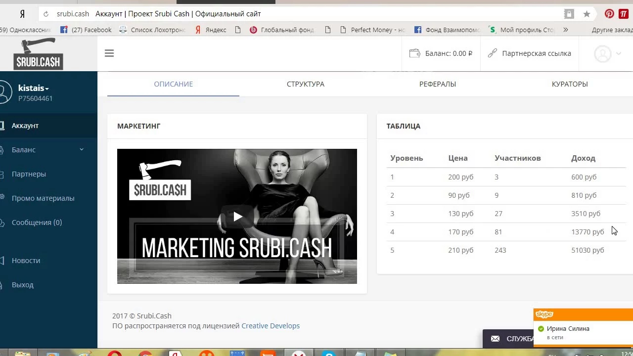The image size is (633, 356).
Task: Click the Skype notification for Ирина Силина
Action: (583, 328)
